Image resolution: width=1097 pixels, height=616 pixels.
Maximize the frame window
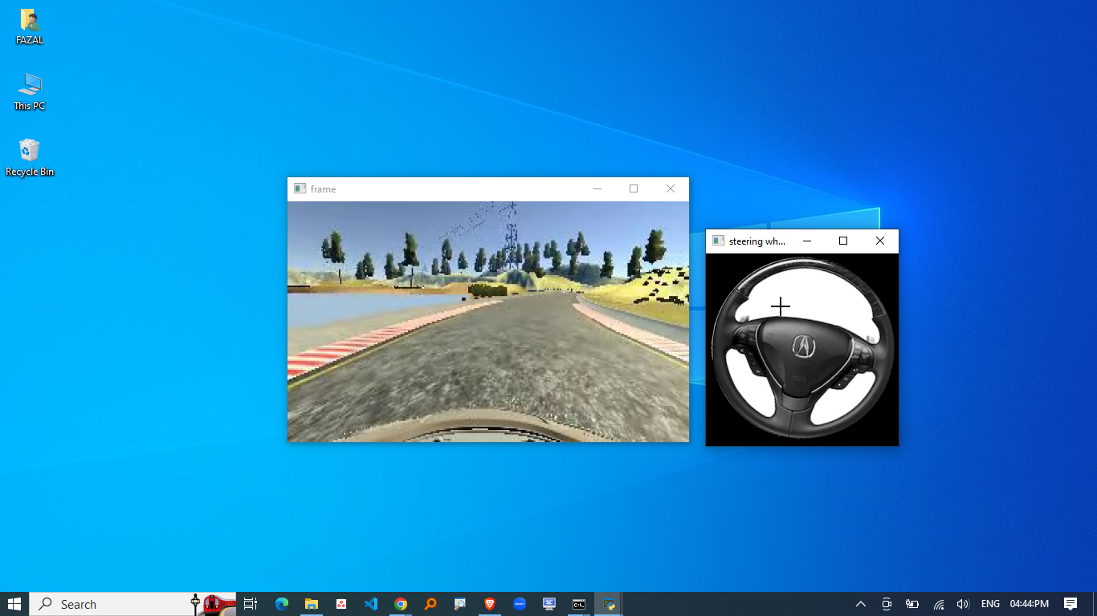pyautogui.click(x=634, y=188)
